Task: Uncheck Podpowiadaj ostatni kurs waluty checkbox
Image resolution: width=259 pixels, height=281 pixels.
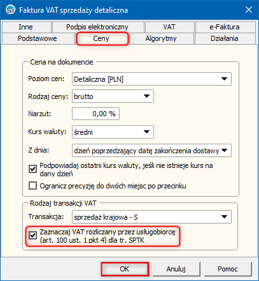Action: tap(33, 169)
